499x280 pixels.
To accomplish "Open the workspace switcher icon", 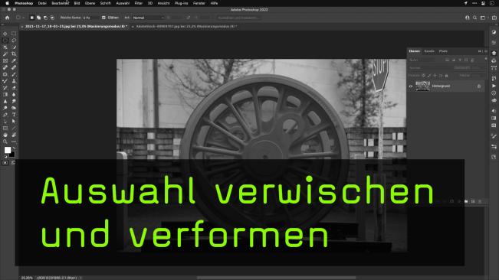I will click(x=483, y=18).
